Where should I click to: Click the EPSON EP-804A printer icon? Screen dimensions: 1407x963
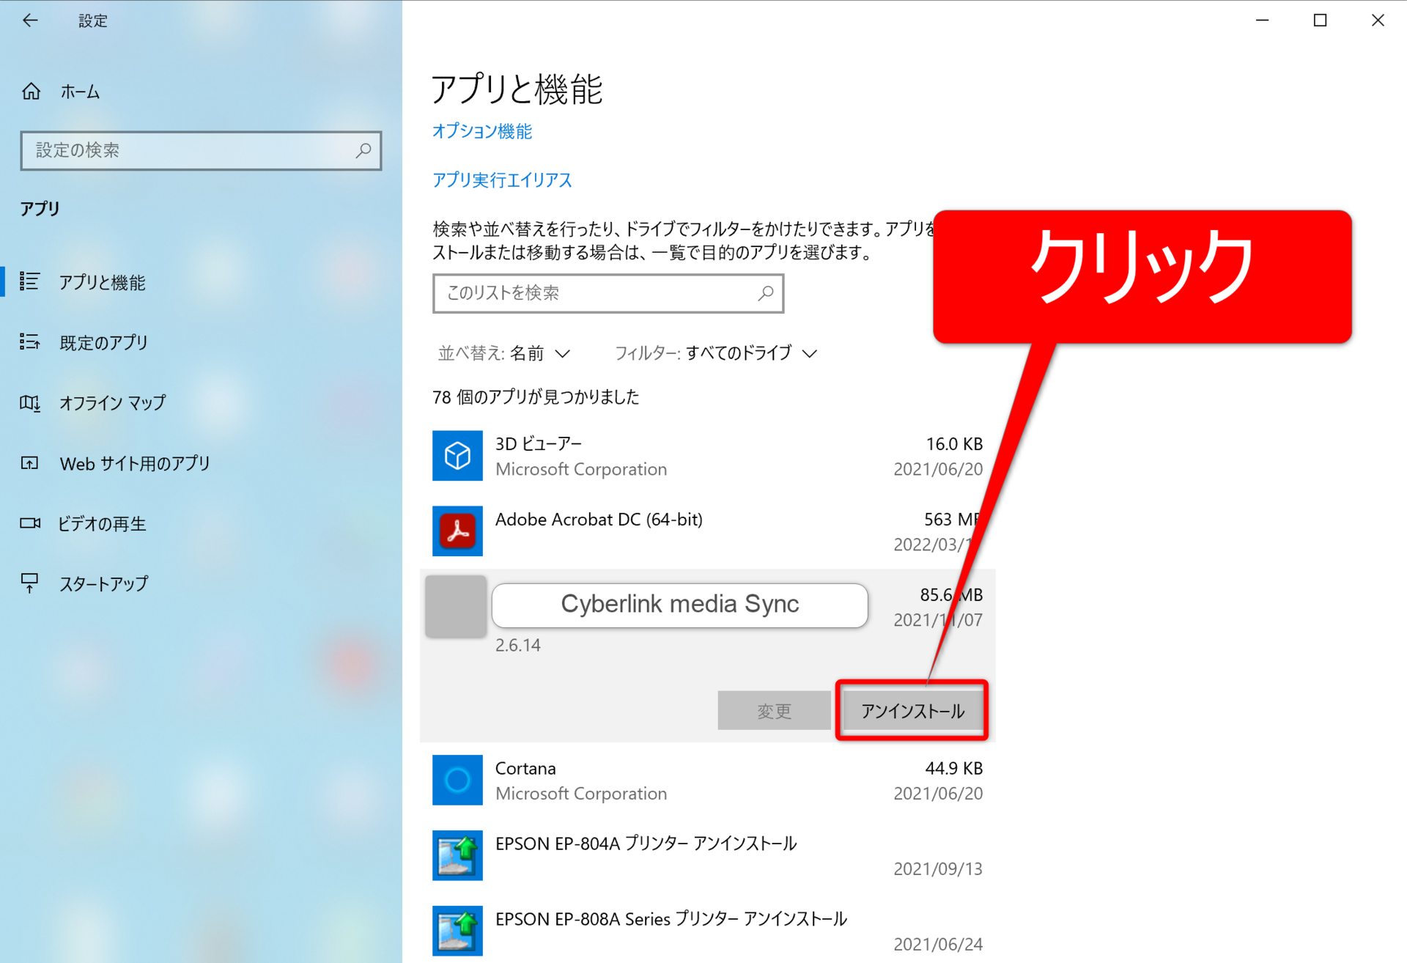457,855
